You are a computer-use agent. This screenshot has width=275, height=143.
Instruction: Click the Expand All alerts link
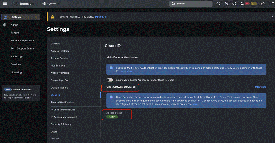pyautogui.click(x=100, y=17)
